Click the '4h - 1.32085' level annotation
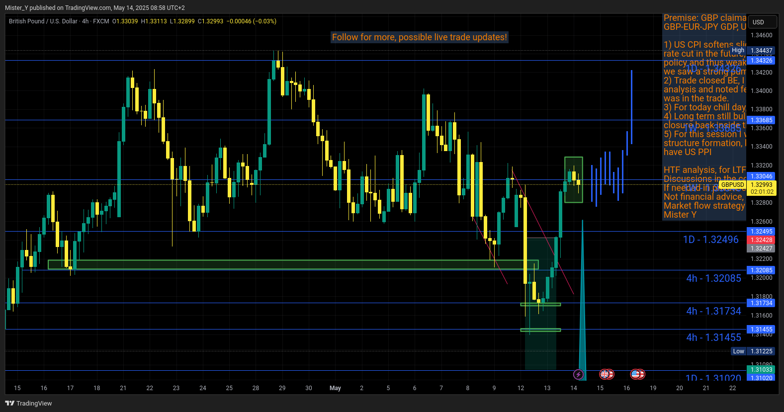The width and height of the screenshot is (784, 412). click(x=713, y=278)
